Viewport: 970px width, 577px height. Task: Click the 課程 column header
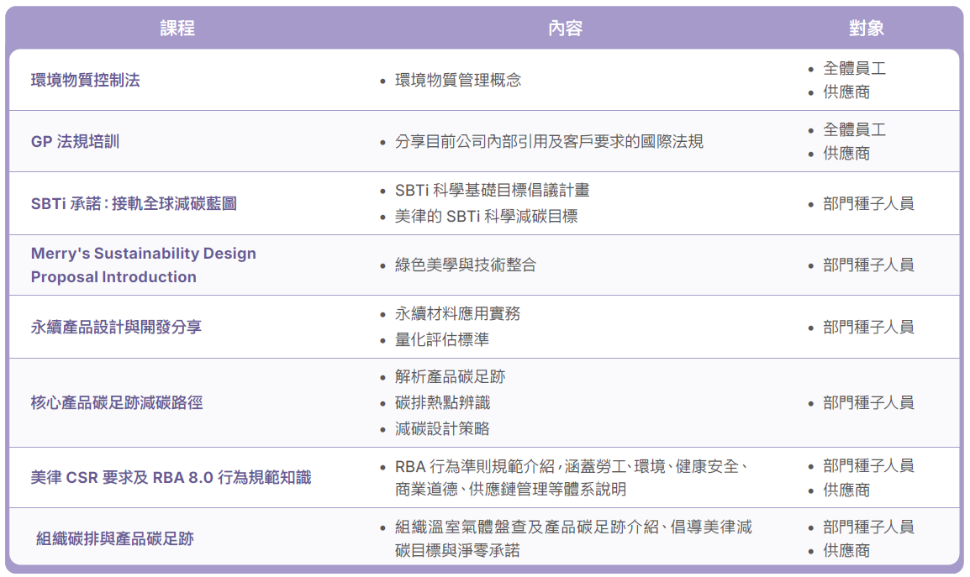(x=177, y=28)
